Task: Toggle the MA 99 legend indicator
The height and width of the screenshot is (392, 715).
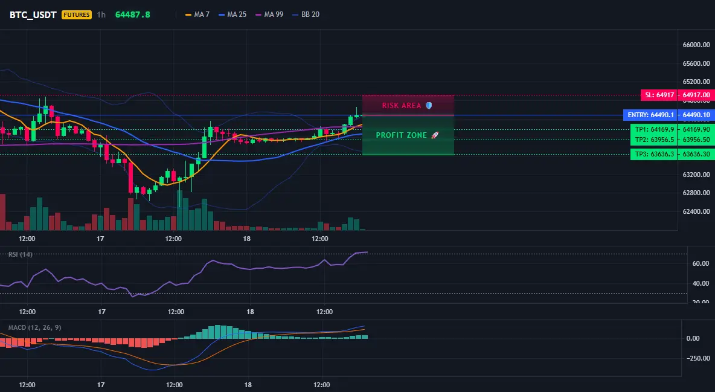Action: click(x=269, y=14)
